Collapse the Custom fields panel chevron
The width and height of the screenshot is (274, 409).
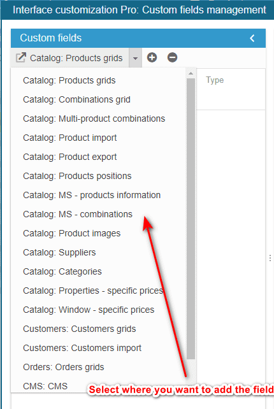coord(252,38)
